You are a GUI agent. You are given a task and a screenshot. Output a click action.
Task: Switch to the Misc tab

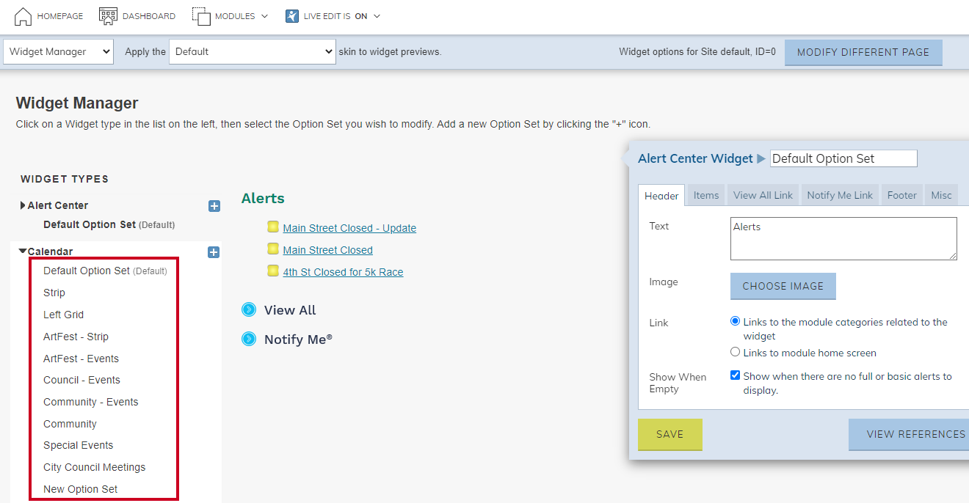click(x=941, y=195)
